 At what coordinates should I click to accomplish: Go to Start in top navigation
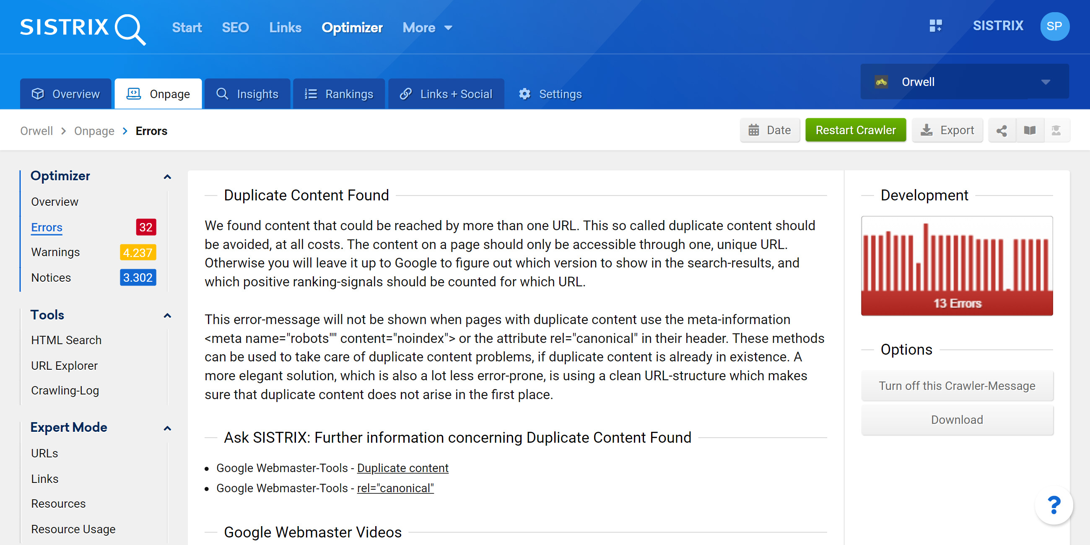click(x=187, y=28)
